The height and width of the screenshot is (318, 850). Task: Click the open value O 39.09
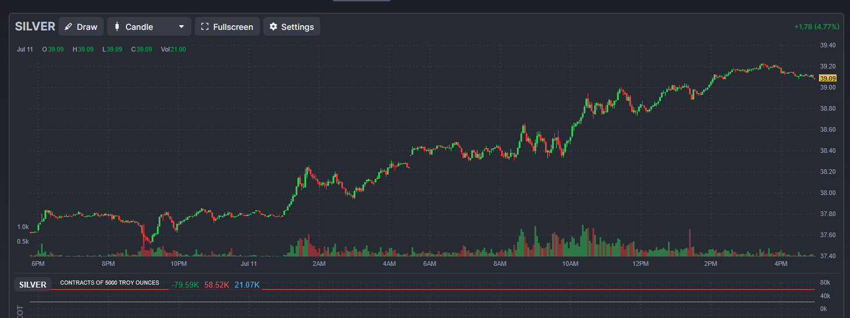coord(53,49)
